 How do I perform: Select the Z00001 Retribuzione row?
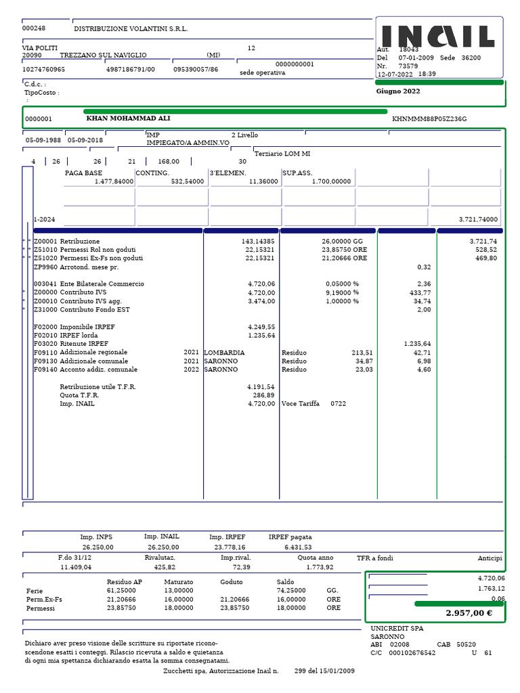click(265, 242)
